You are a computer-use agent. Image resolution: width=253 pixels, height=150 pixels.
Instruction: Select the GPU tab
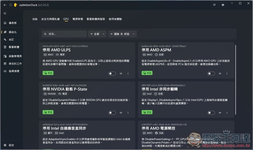click(x=66, y=19)
